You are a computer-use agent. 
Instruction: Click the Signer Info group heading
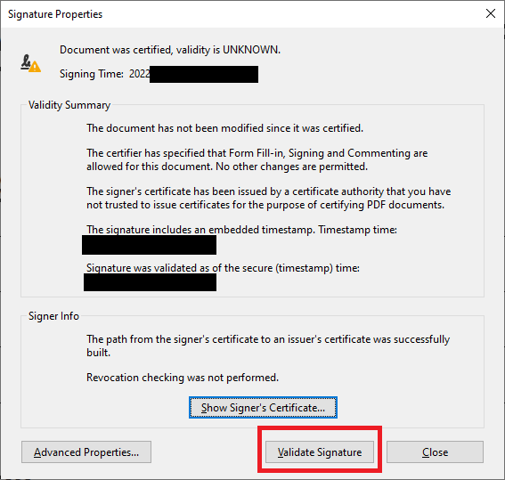point(53,316)
